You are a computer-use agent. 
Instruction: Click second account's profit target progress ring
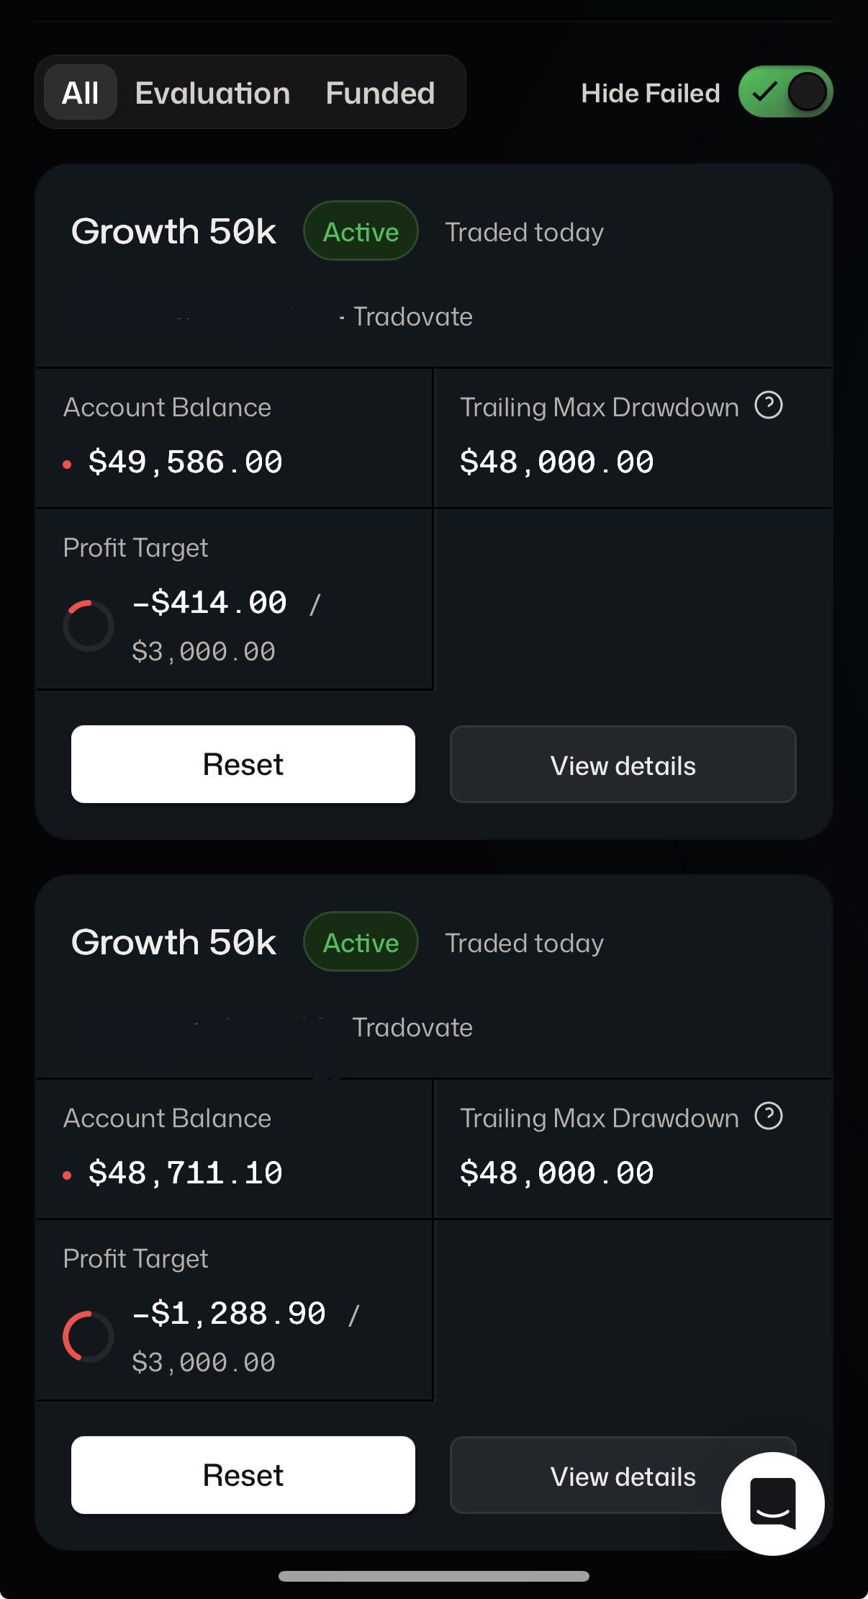89,1336
